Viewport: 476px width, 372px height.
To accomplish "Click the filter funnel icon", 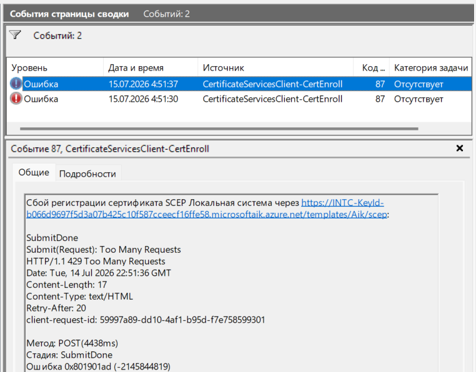I will 15,35.
